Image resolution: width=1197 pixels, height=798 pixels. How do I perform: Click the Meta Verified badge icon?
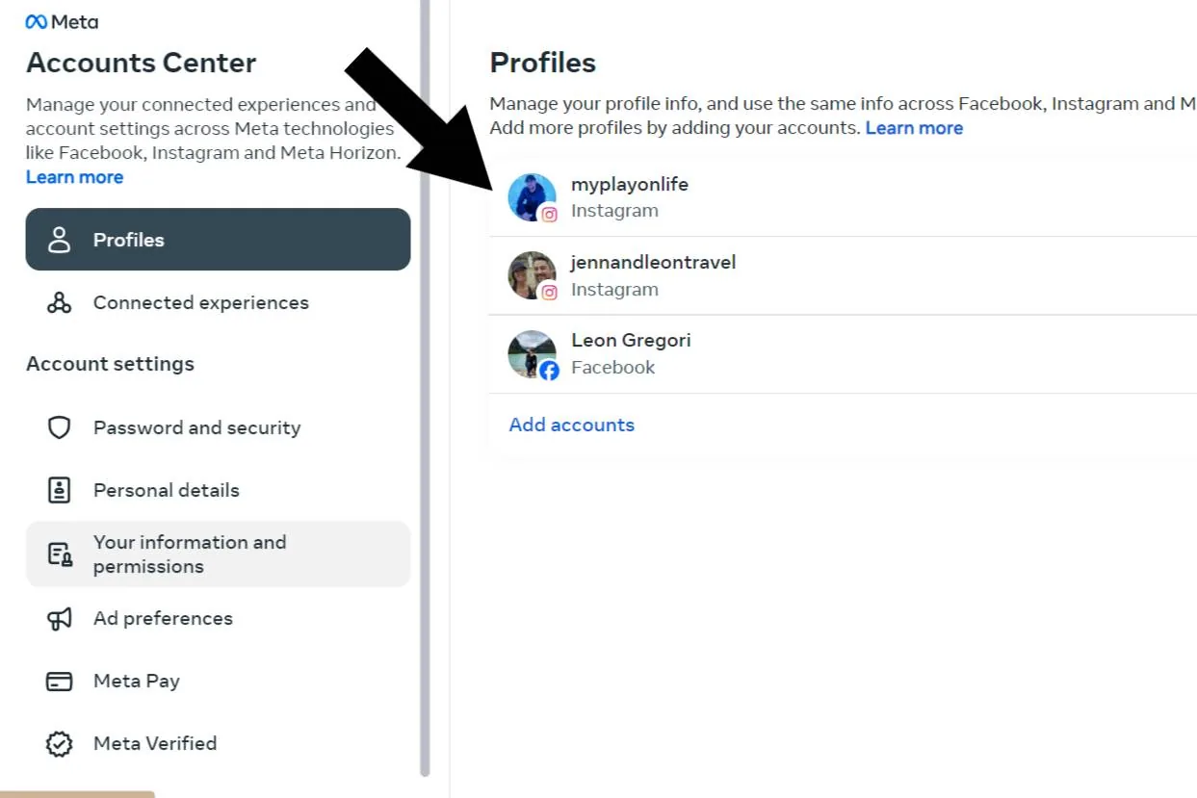point(60,743)
